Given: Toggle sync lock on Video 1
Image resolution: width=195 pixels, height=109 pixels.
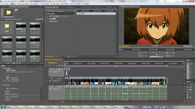Looking at the screenshot, I should pos(52,78).
